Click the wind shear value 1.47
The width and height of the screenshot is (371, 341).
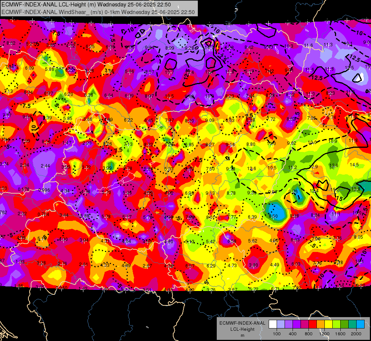[x=67, y=143]
